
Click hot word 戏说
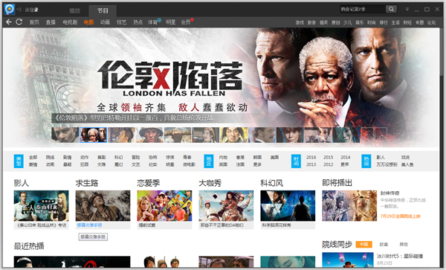coord(405,158)
